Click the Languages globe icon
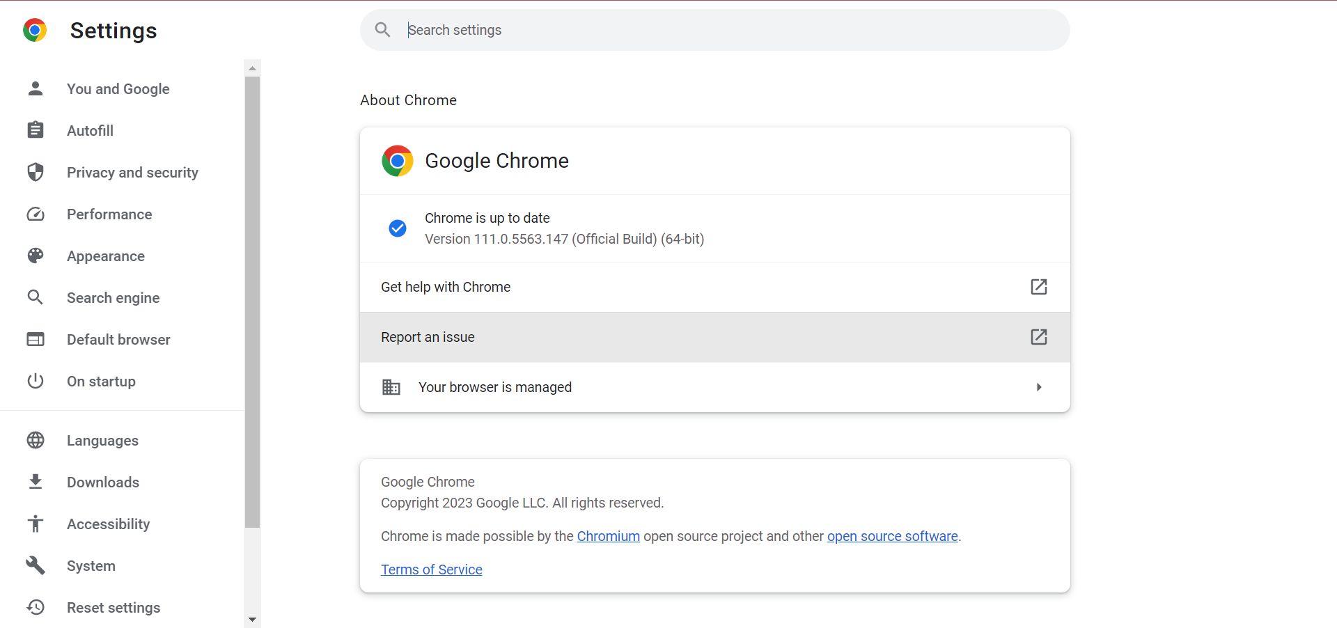This screenshot has height=628, width=1337. coord(36,440)
